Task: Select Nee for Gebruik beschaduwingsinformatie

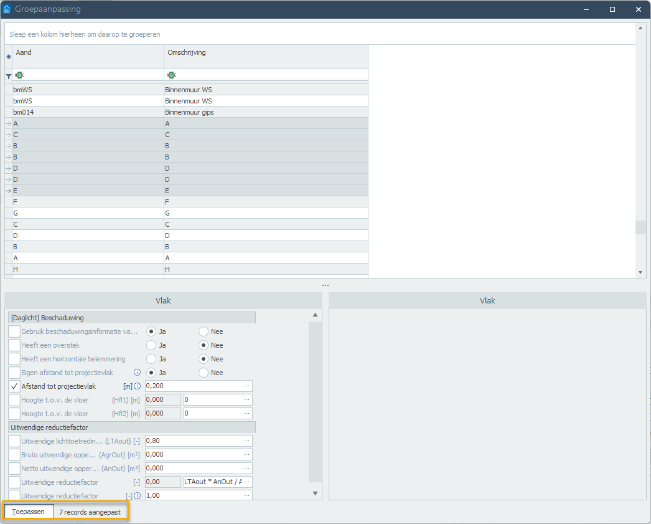Action: pyautogui.click(x=204, y=331)
